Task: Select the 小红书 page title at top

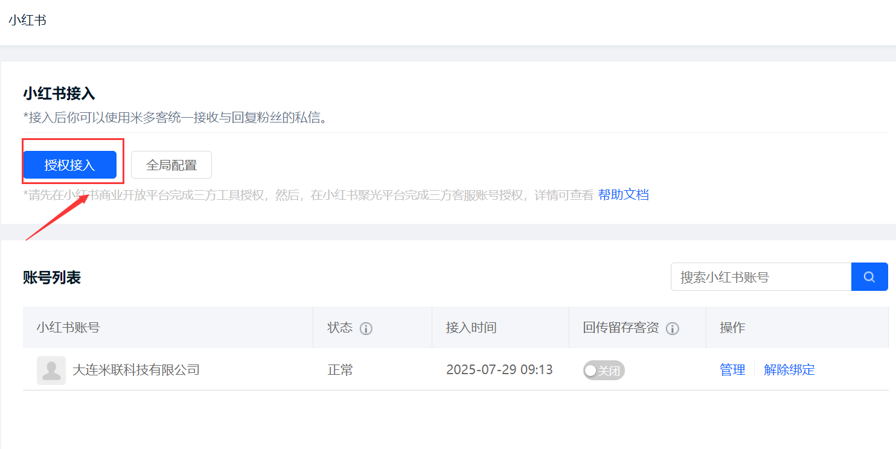Action: 27,20
